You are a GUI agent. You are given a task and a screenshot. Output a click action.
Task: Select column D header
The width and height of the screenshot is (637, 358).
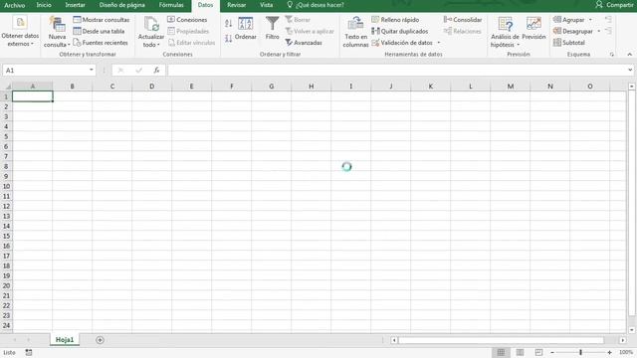tap(151, 87)
